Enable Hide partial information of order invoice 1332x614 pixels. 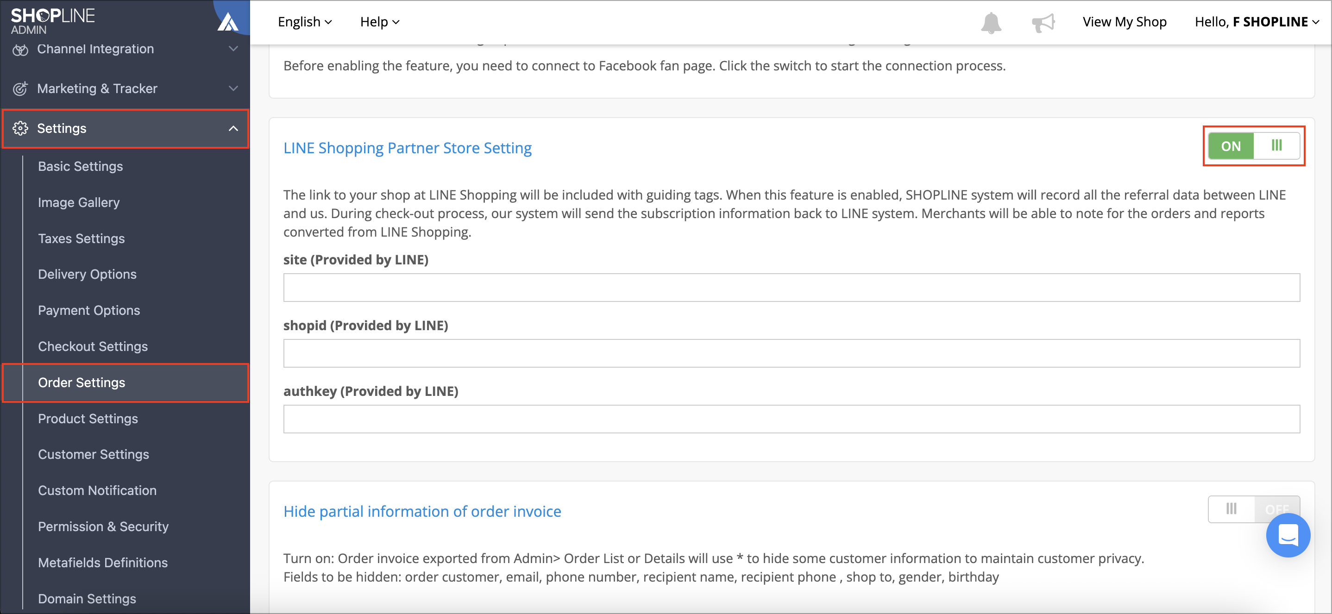1253,509
